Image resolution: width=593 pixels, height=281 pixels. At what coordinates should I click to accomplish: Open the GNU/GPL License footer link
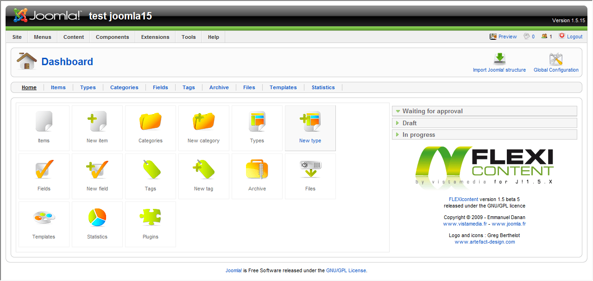point(346,270)
